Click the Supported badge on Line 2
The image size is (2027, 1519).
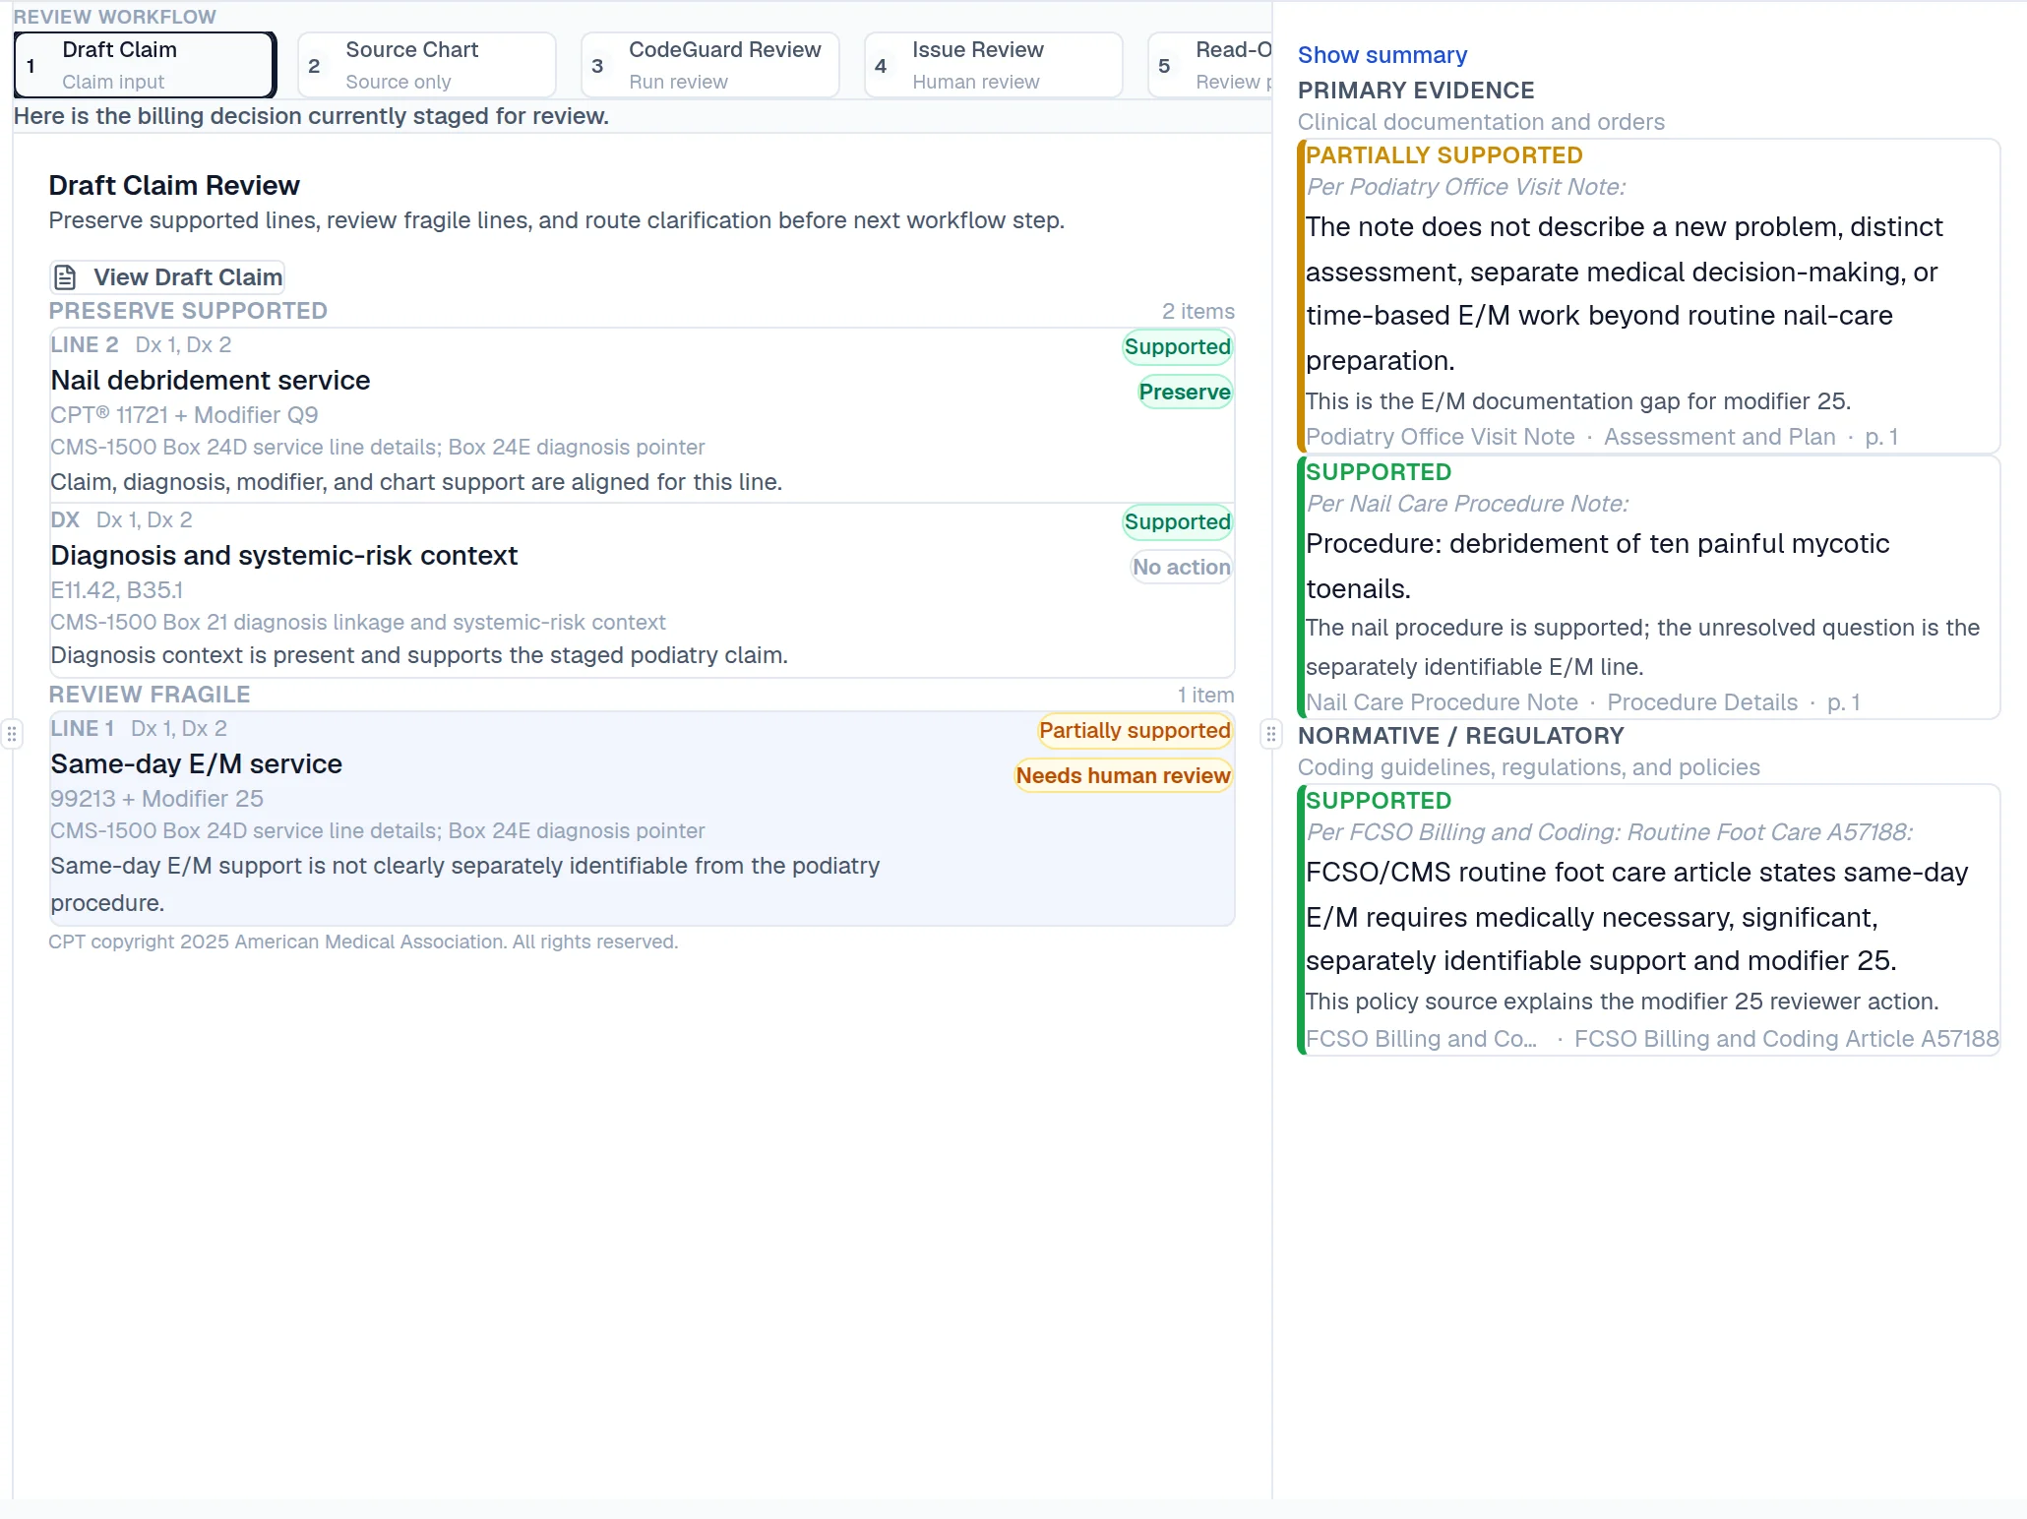[1177, 346]
